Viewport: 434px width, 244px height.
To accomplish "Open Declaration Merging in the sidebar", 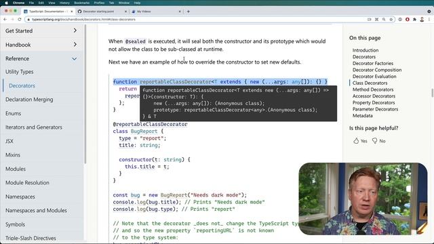I will pyautogui.click(x=29, y=100).
